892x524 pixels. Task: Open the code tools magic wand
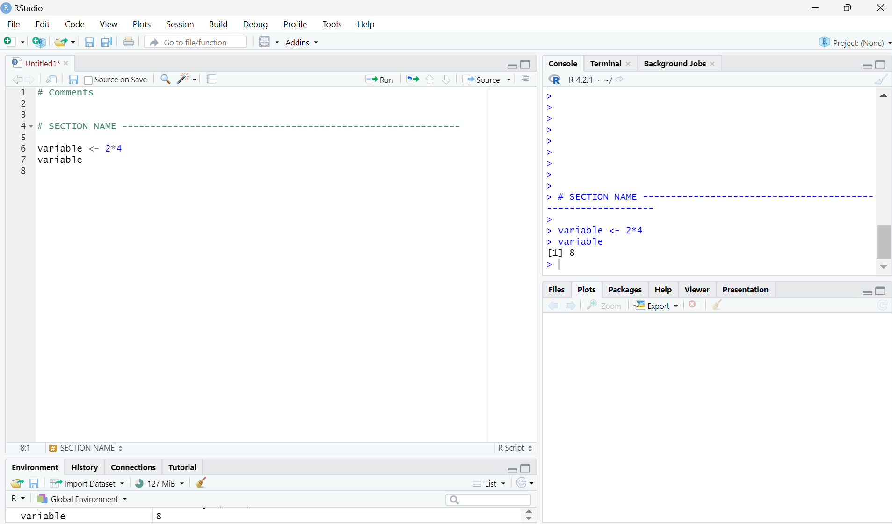click(183, 79)
